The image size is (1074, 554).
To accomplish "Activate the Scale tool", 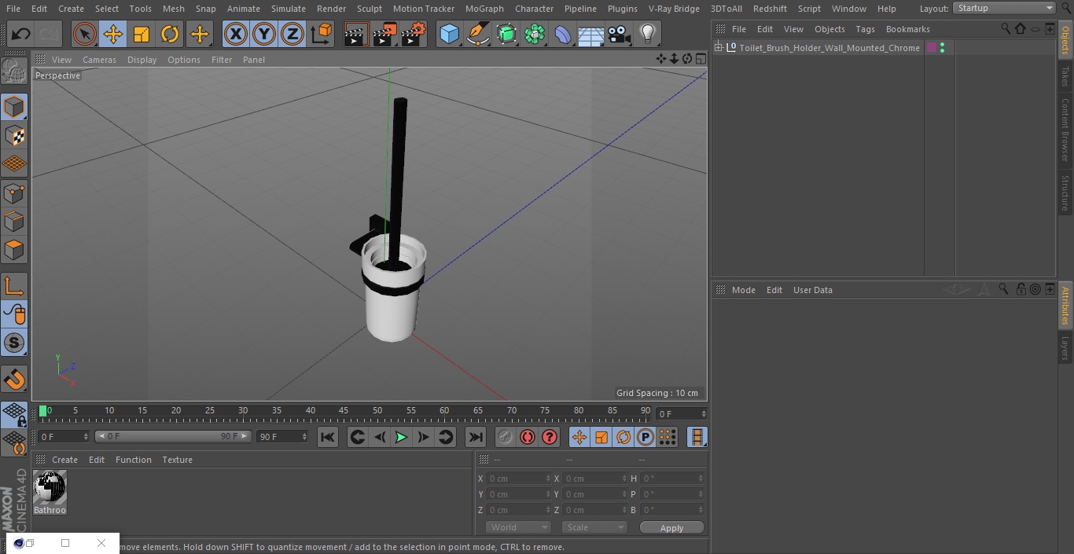I will coord(142,34).
